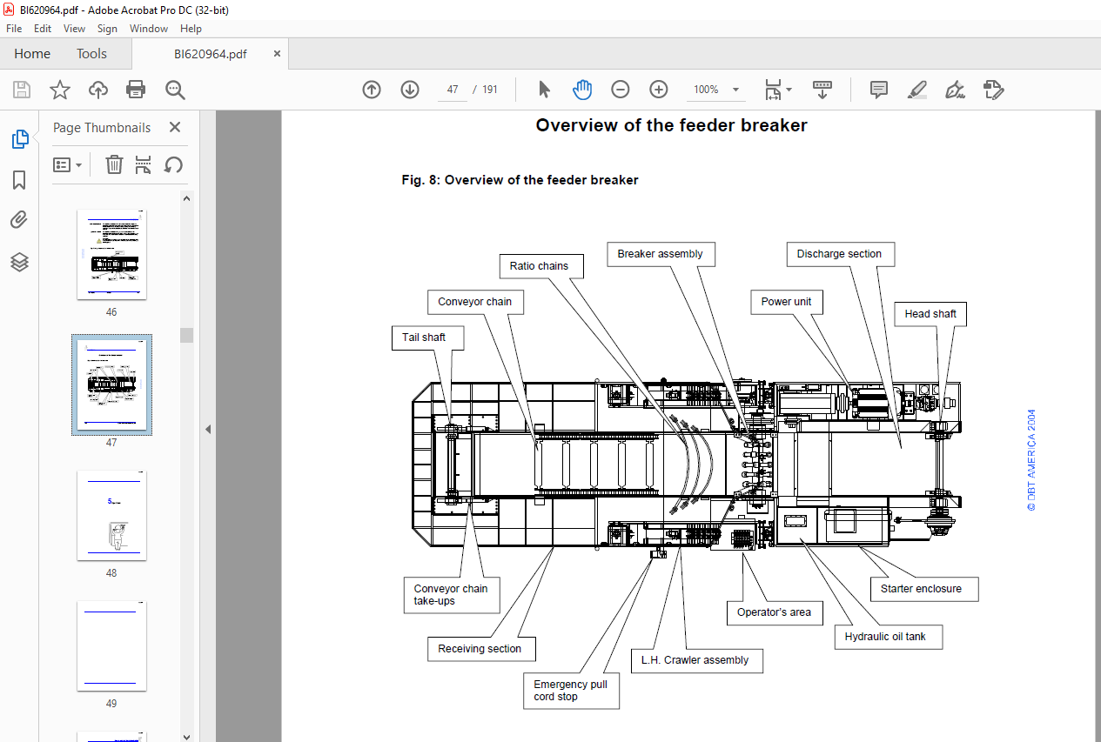This screenshot has width=1101, height=742.
Task: Click the 'Conveyor chain' label
Action: tap(475, 302)
